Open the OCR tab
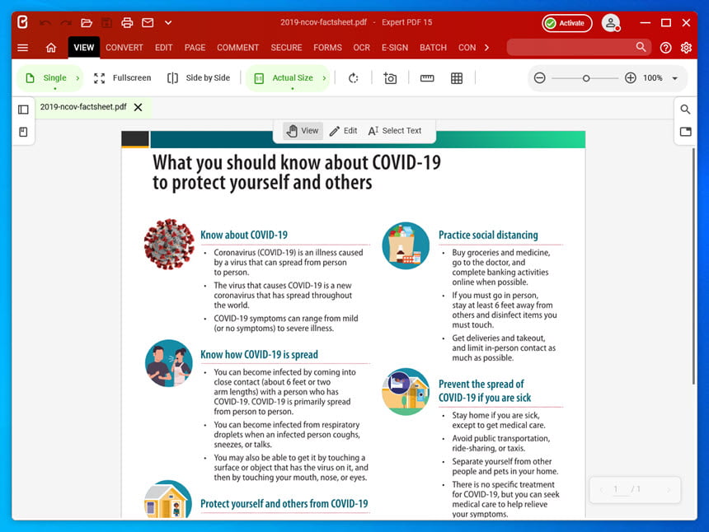Screen dimensions: 709x532 tap(361, 48)
